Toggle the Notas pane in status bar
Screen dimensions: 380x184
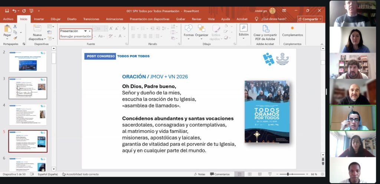199,174
